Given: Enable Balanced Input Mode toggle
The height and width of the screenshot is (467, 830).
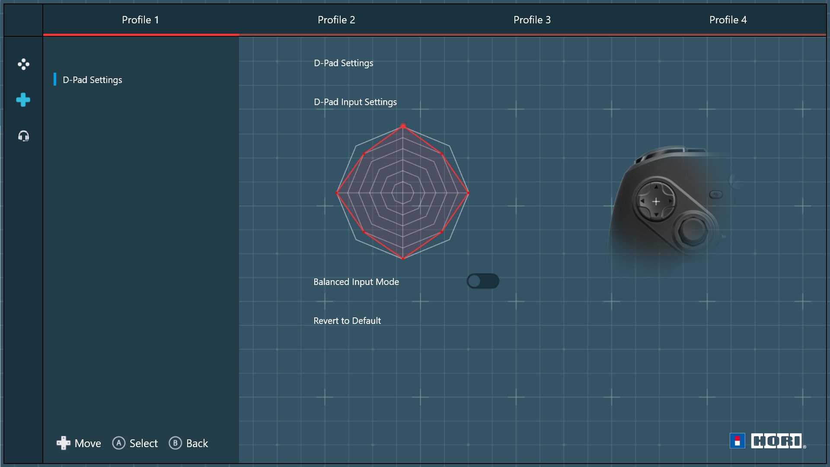Looking at the screenshot, I should (483, 281).
